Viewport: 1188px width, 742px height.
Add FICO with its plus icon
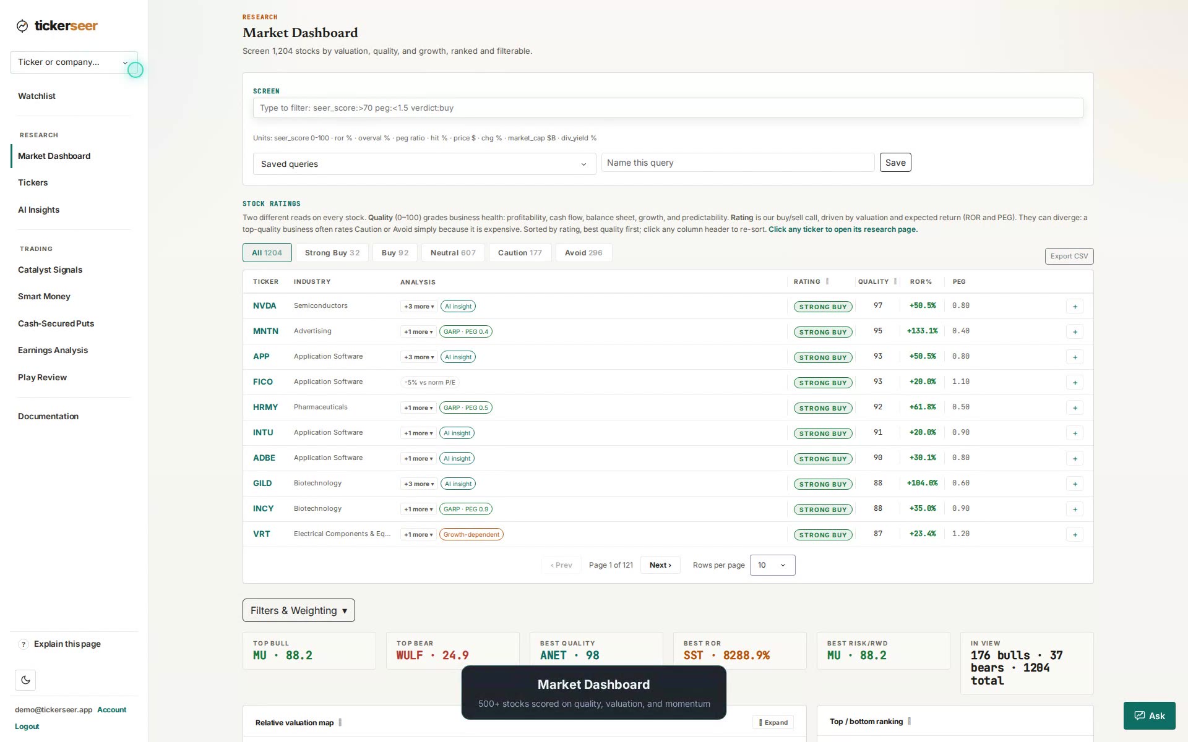pos(1075,383)
